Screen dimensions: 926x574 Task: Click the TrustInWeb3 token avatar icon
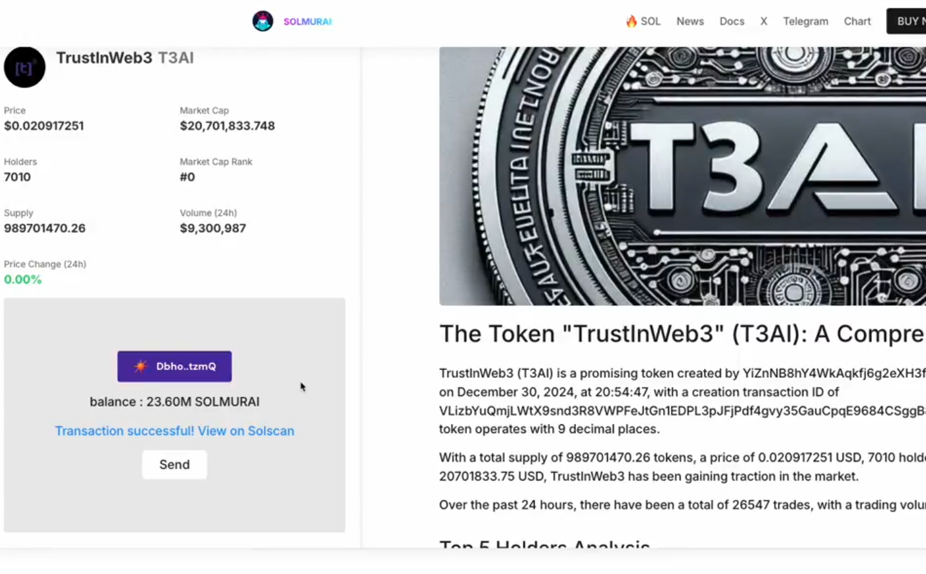pyautogui.click(x=25, y=67)
